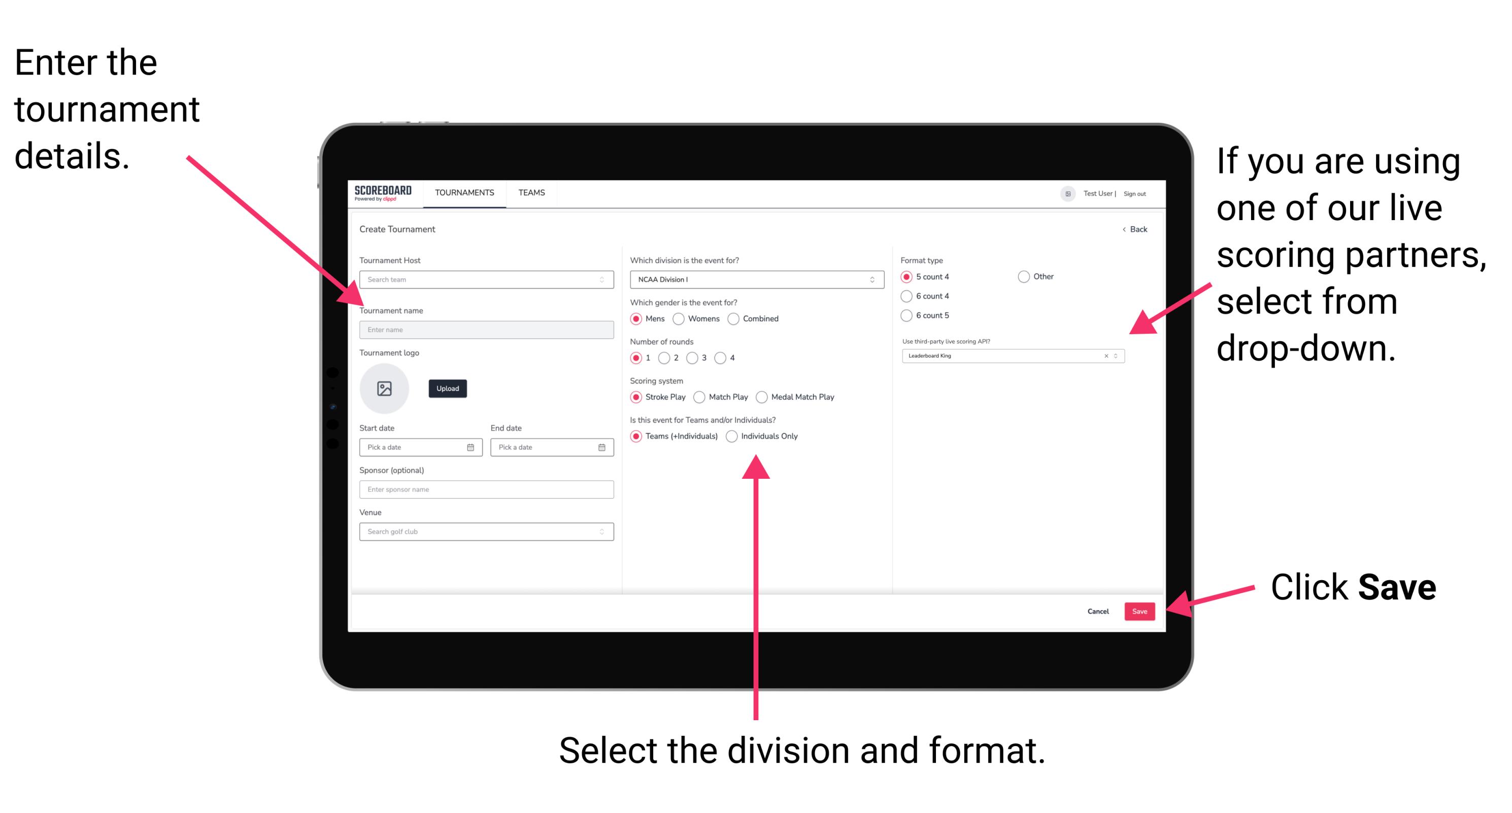Expand the division dropdown for NCAA
Viewport: 1512px width, 813px height.
(x=872, y=280)
